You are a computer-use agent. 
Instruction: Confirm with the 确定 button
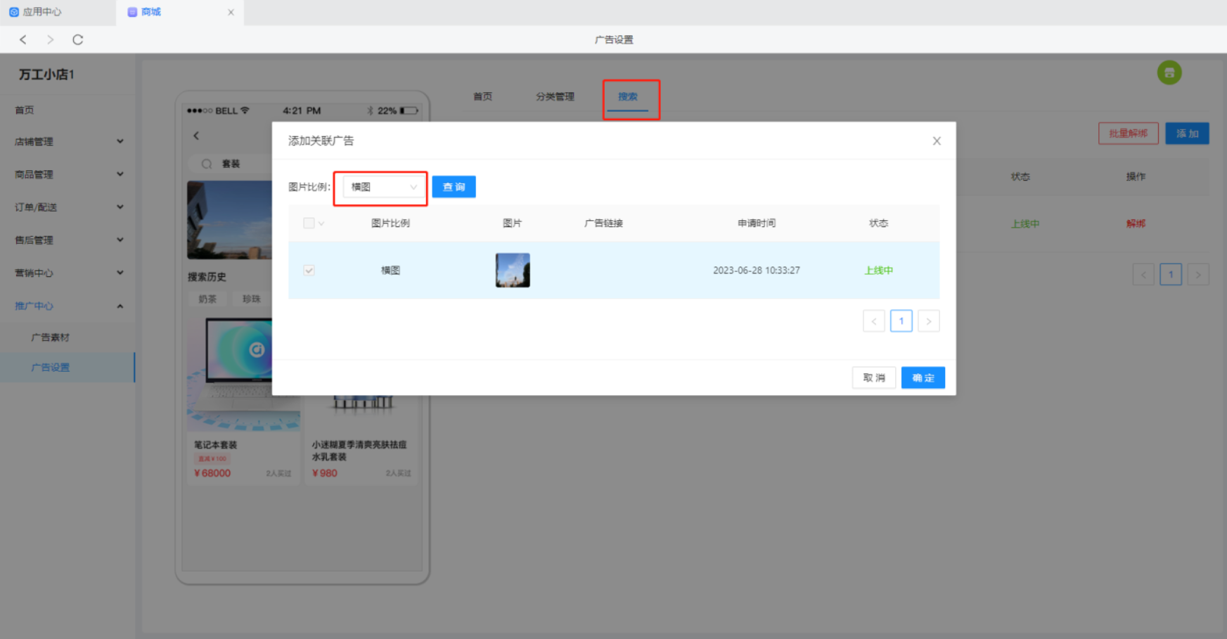(923, 378)
